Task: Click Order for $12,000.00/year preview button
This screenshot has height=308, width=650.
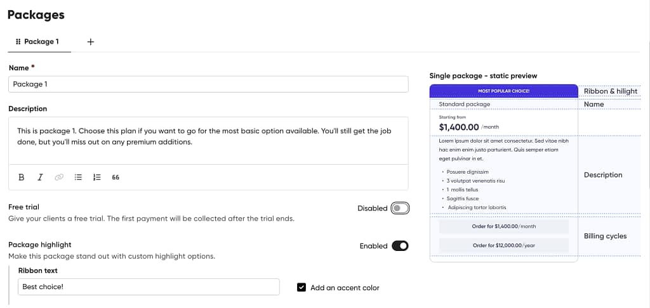Action: [x=503, y=245]
